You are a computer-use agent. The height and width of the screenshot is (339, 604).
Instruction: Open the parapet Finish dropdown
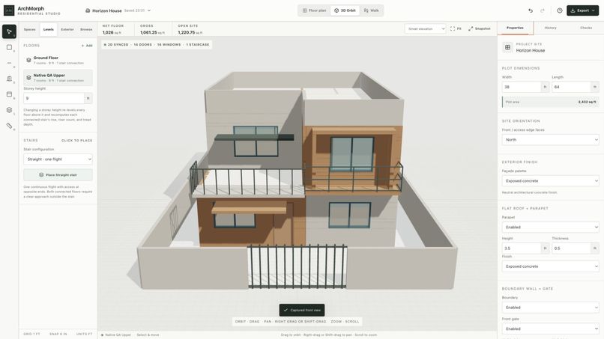pyautogui.click(x=551, y=266)
